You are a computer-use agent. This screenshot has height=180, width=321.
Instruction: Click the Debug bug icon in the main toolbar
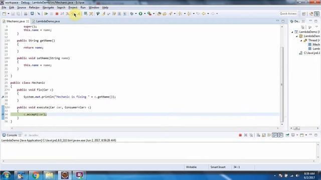pos(131,13)
